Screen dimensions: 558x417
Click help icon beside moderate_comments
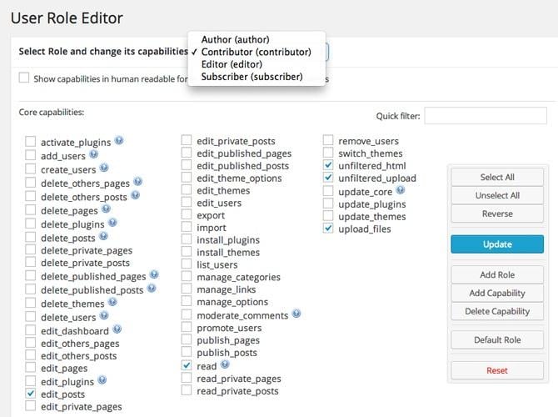[x=296, y=314]
